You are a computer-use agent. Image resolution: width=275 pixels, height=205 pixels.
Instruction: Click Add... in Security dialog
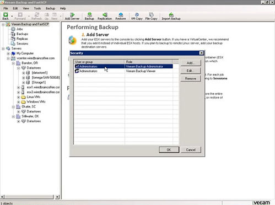191,63
